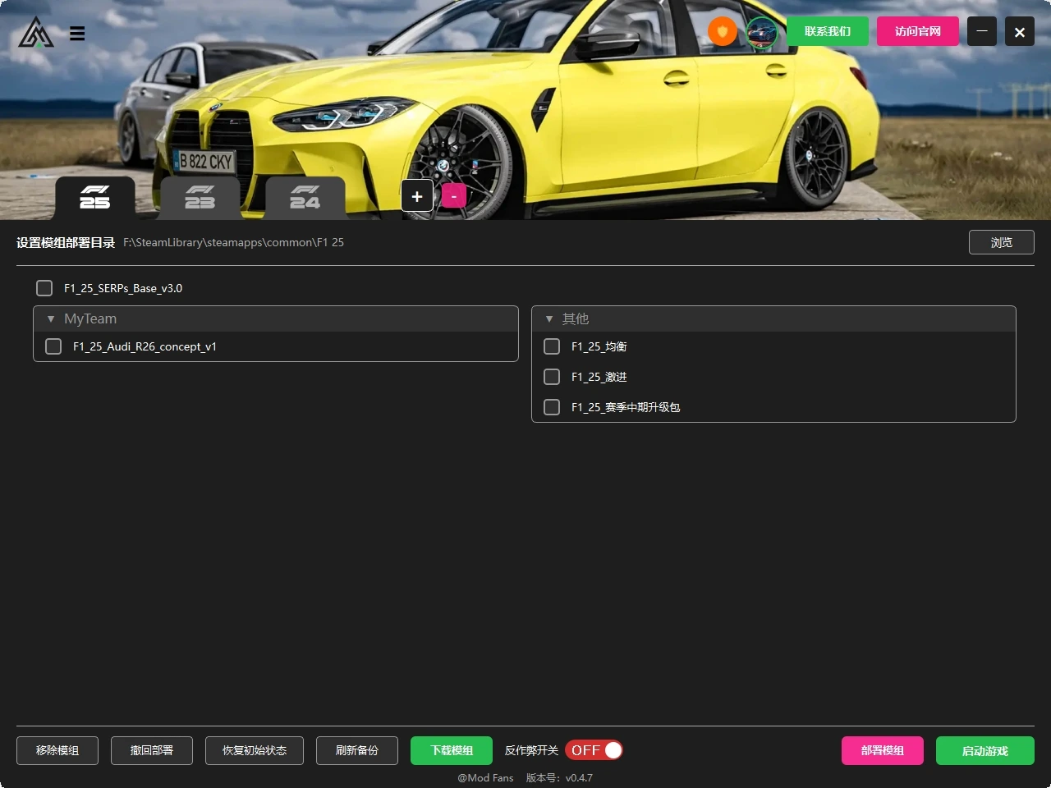
Task: Enable F1_25_Audi_R26_concept_v1 mod checkbox
Action: [53, 346]
